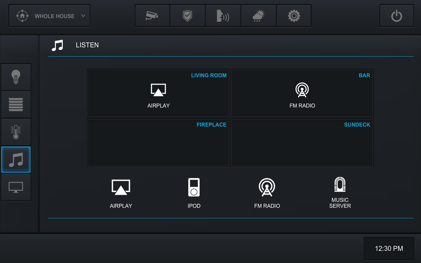Pick the iPod audio source
Screen dimensions: 421x263
[194, 193]
